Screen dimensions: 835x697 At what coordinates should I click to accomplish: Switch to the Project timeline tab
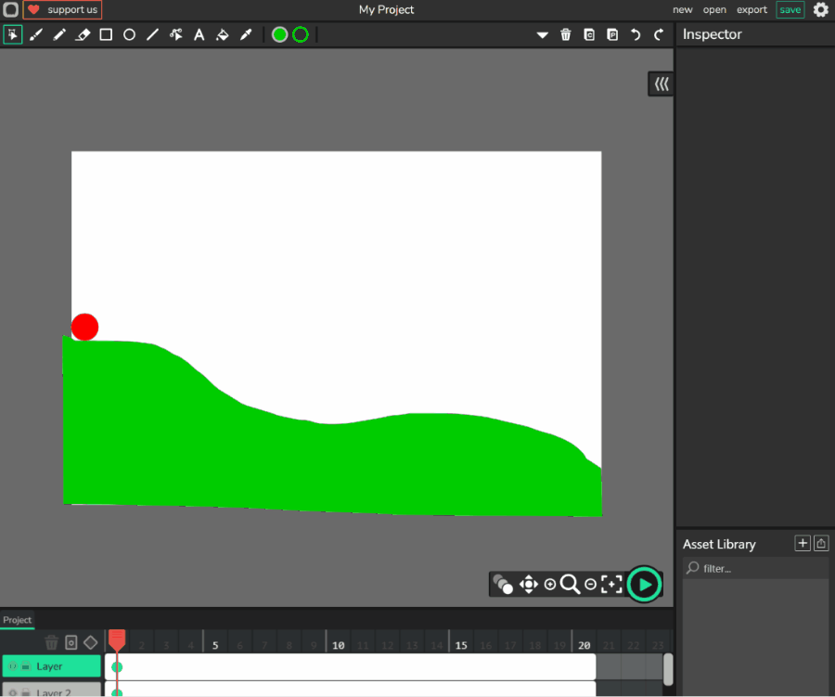pos(17,620)
